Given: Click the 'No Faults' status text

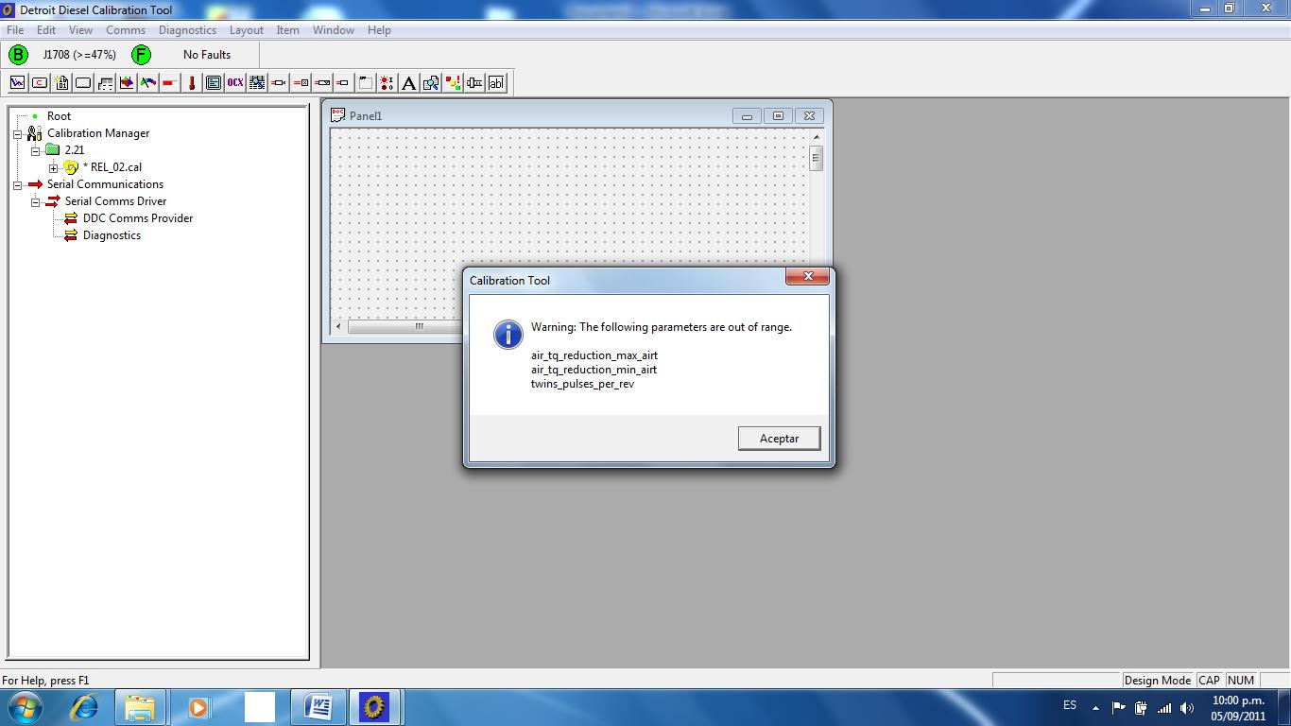Looking at the screenshot, I should pos(207,55).
